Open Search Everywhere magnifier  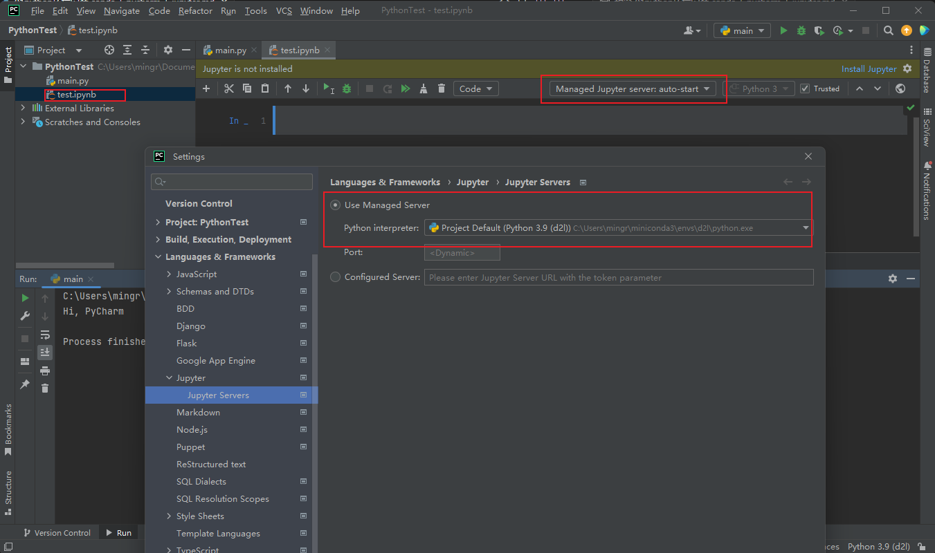(889, 30)
